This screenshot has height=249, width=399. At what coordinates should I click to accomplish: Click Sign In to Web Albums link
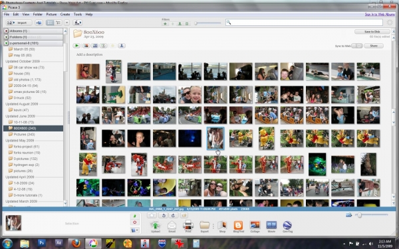(x=380, y=15)
